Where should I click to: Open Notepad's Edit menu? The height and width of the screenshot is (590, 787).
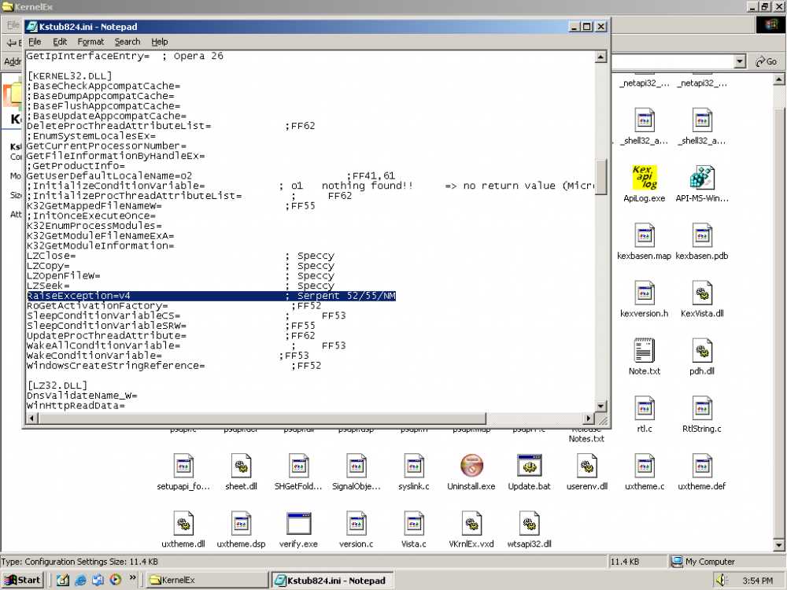tap(60, 42)
